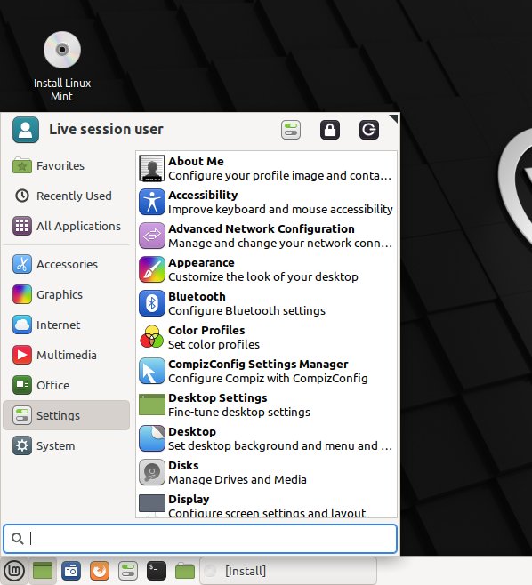
Task: Open Settings Manager from the panel
Action: point(128,571)
